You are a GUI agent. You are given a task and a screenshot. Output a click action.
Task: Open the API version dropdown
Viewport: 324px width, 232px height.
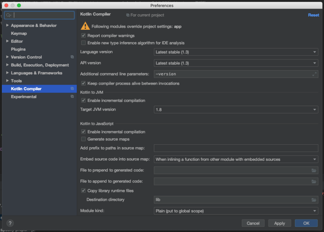[236, 63]
